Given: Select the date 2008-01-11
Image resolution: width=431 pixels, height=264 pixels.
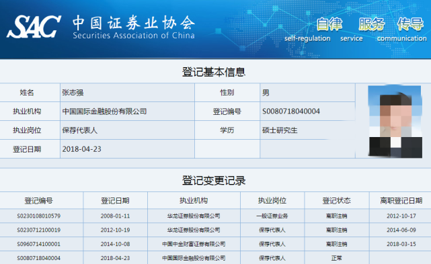Looking at the screenshot, I should coord(115,216).
